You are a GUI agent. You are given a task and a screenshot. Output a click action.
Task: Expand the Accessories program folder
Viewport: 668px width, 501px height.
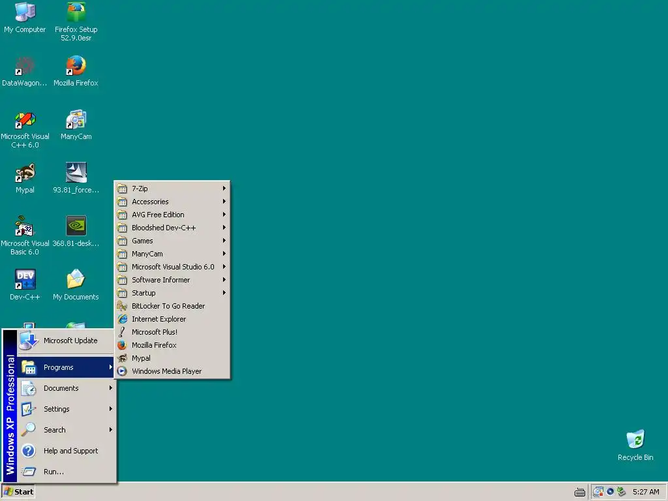(172, 202)
